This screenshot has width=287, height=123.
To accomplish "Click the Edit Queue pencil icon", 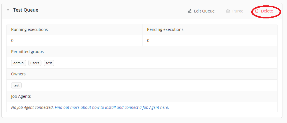I will 190,11.
